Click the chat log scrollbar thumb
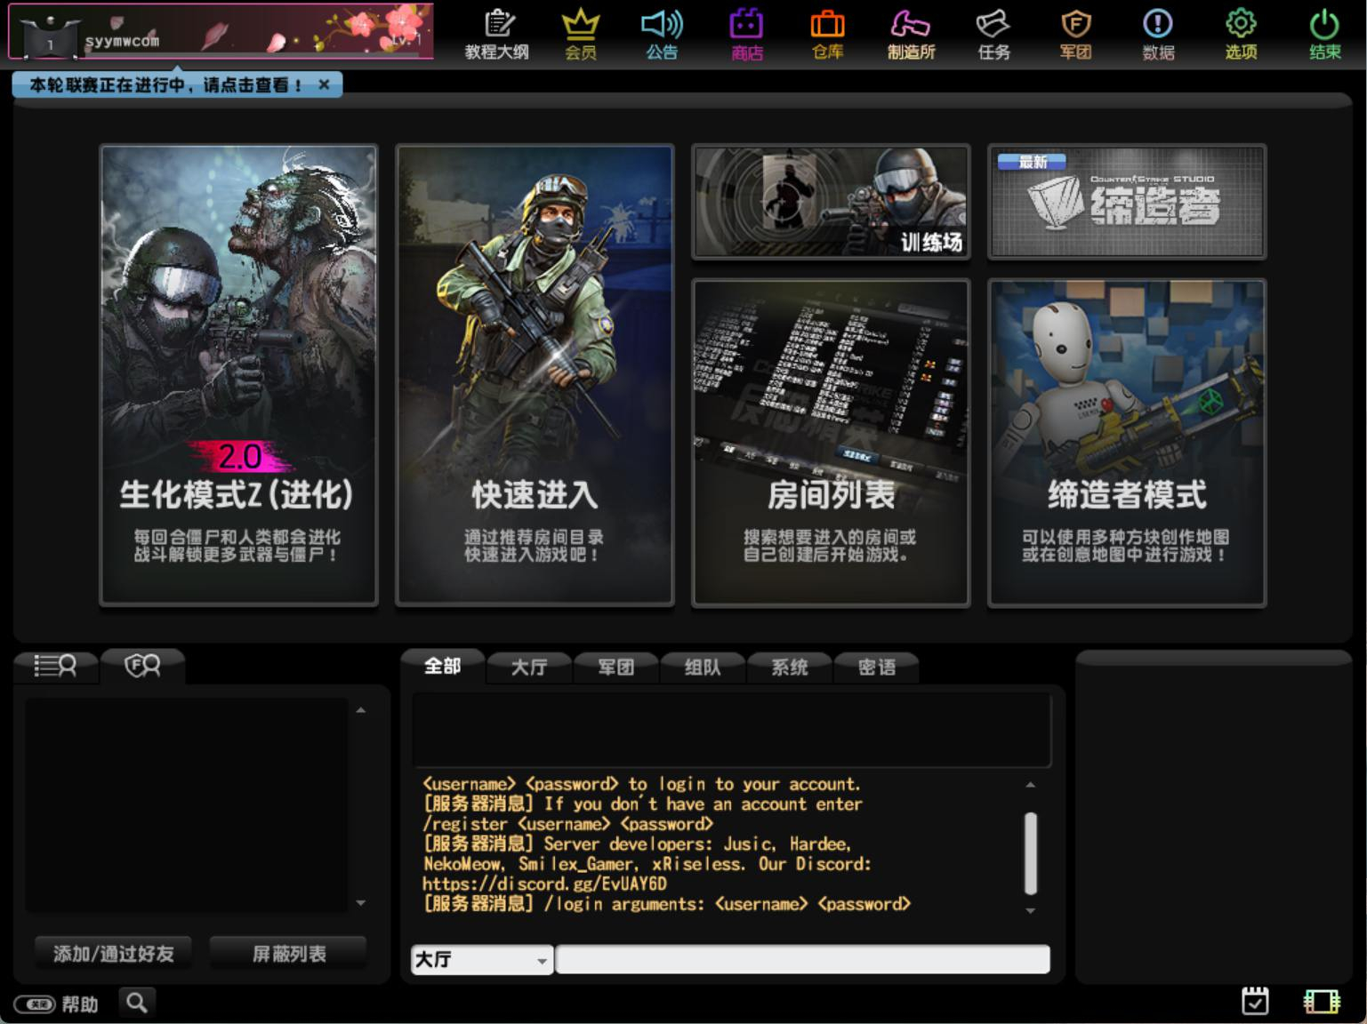Viewport: 1367px width, 1024px height. click(x=1031, y=852)
